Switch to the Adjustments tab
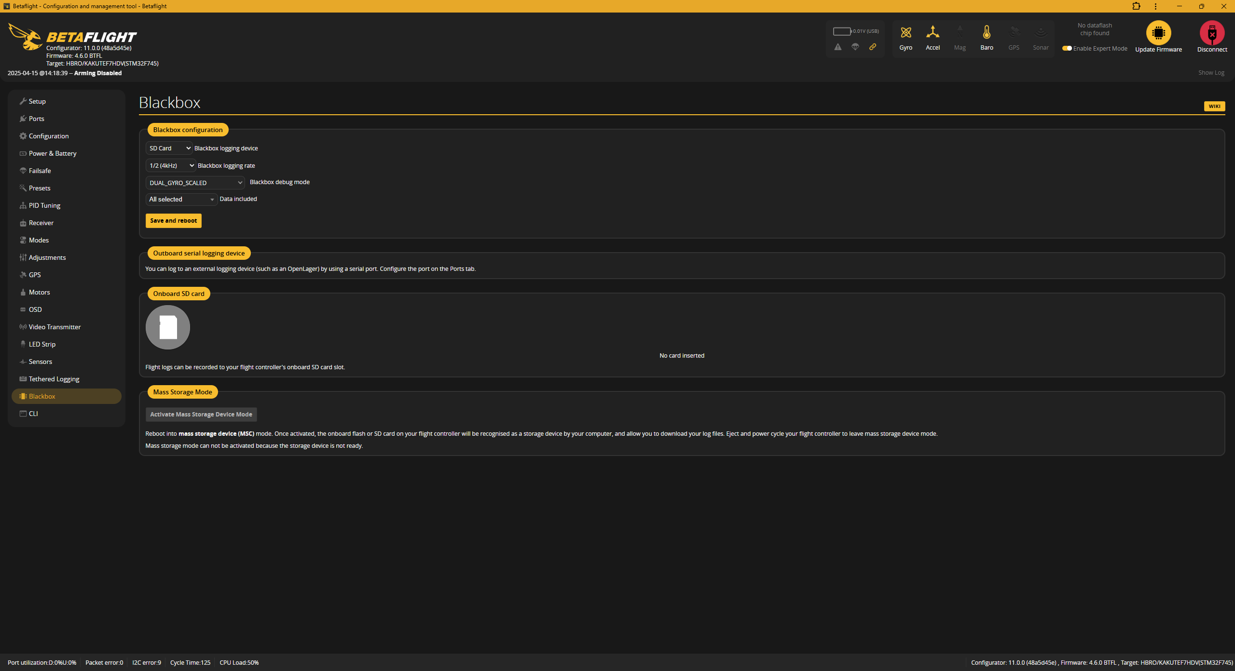 (x=67, y=257)
